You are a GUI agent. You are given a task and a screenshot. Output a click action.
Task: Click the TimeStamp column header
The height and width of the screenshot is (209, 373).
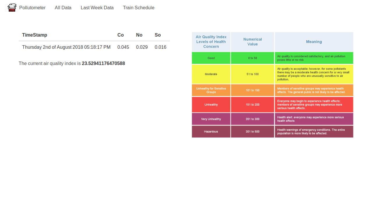(x=35, y=35)
